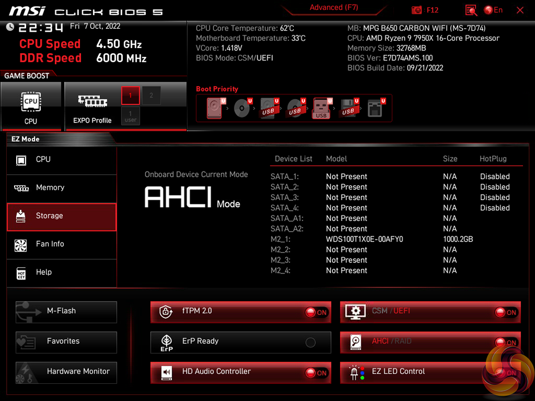Screen dimensions: 535x401
Task: Click the CSM/UEFI monitor gear icon
Action: click(x=356, y=312)
